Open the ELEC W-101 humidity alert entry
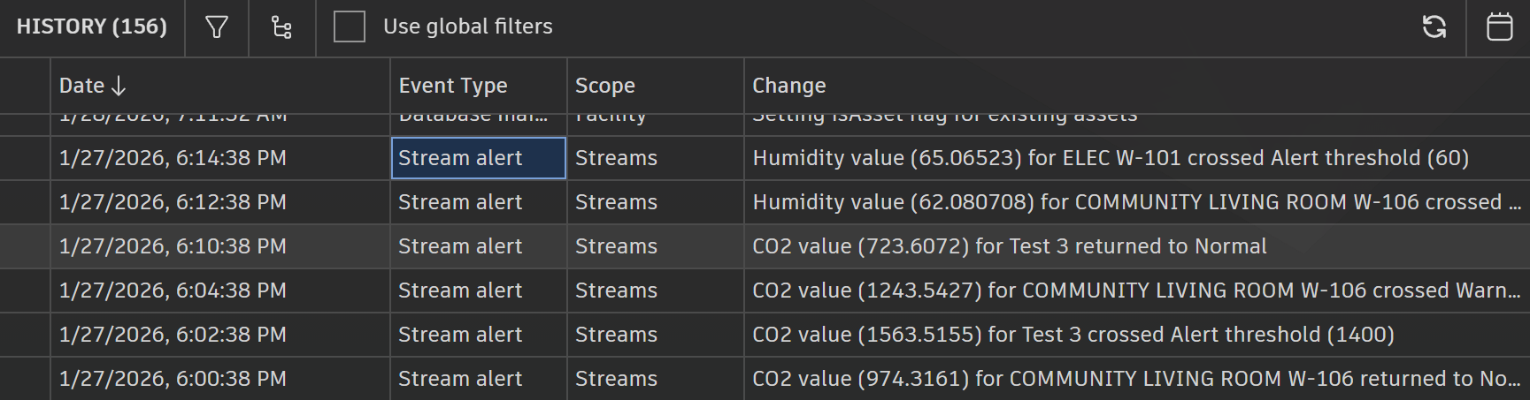Screen dimensions: 1530x400 (x=1110, y=158)
